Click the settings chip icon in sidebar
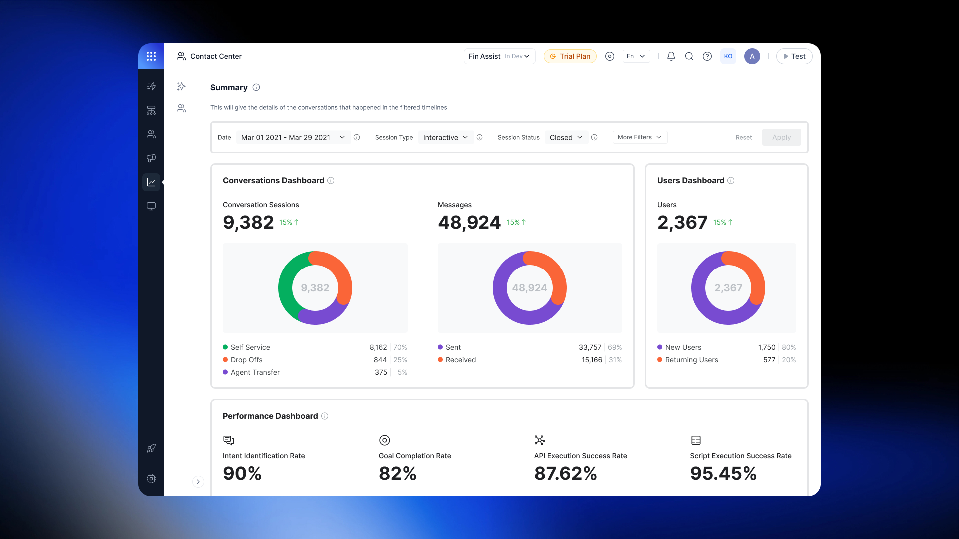The height and width of the screenshot is (539, 959). (151, 479)
